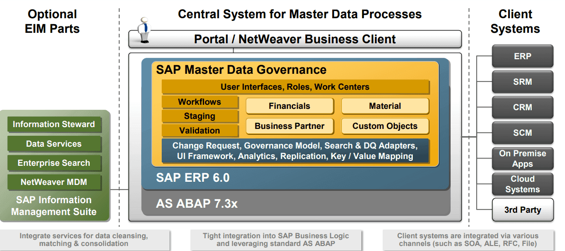Open the Business Partner domain box
This screenshot has width=565, height=251.
pos(289,126)
